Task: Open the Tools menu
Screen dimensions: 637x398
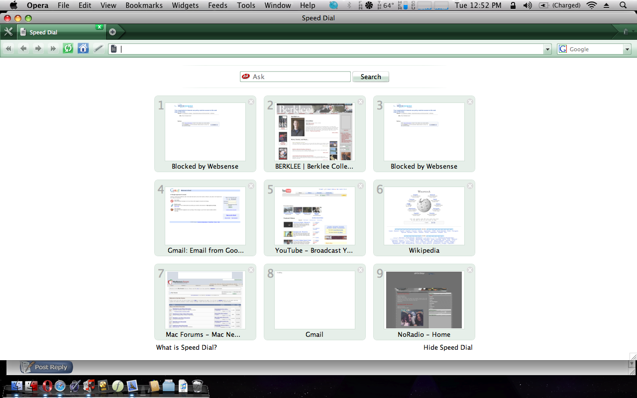Action: click(x=246, y=5)
